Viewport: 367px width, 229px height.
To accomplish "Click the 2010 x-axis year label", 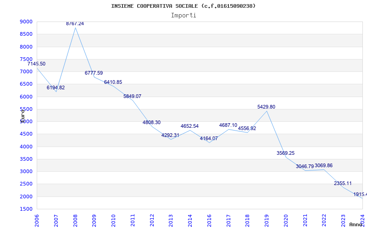I will click(113, 221).
